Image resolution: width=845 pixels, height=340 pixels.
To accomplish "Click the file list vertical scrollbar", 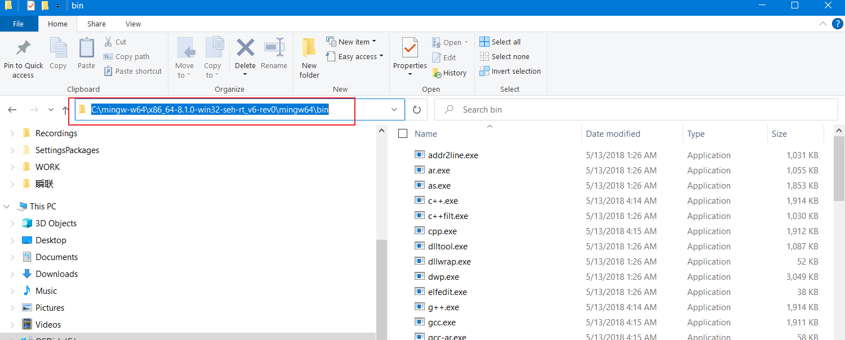I will pos(839,169).
